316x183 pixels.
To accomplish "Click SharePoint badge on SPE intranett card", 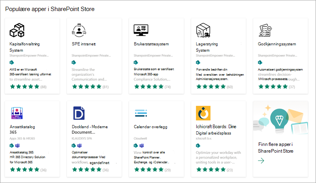I will [74, 62].
